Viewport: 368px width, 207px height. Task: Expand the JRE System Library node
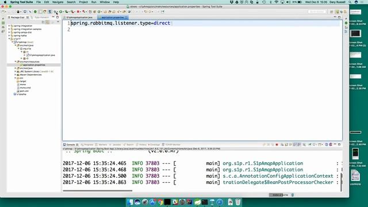click(x=16, y=71)
